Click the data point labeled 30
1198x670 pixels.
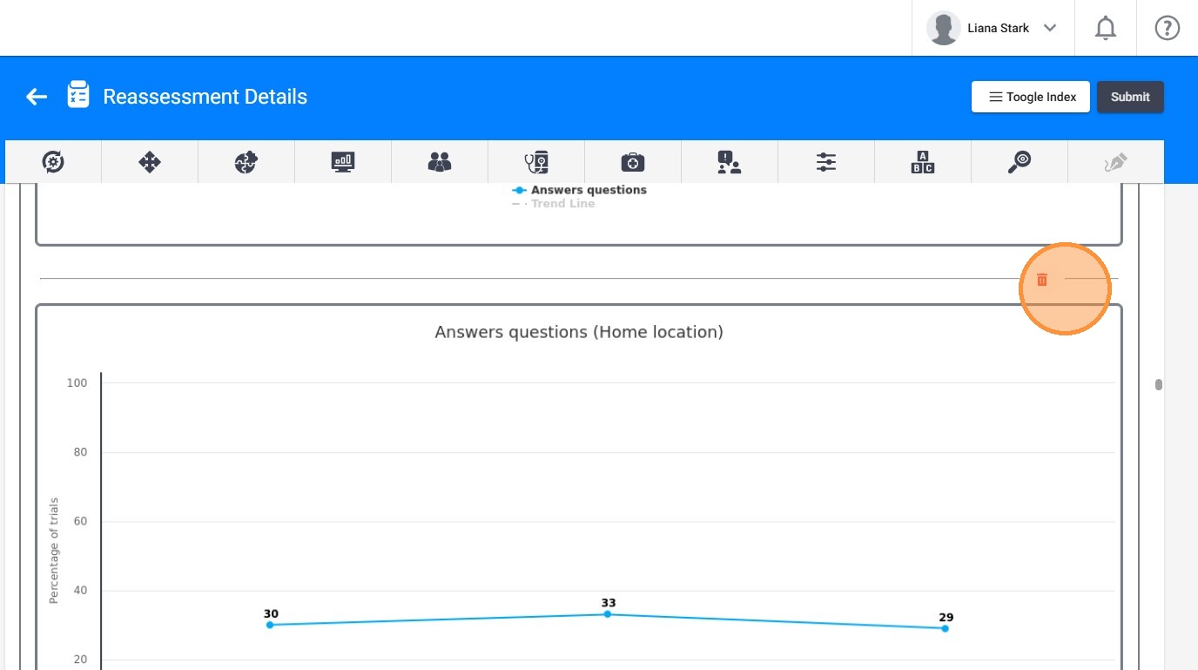[x=270, y=625]
